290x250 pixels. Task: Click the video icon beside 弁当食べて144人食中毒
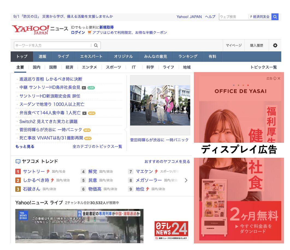84,113
